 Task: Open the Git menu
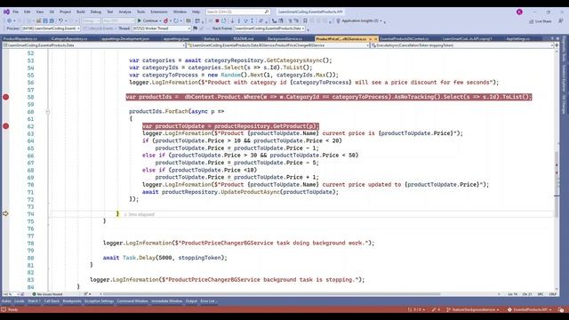(x=52, y=12)
